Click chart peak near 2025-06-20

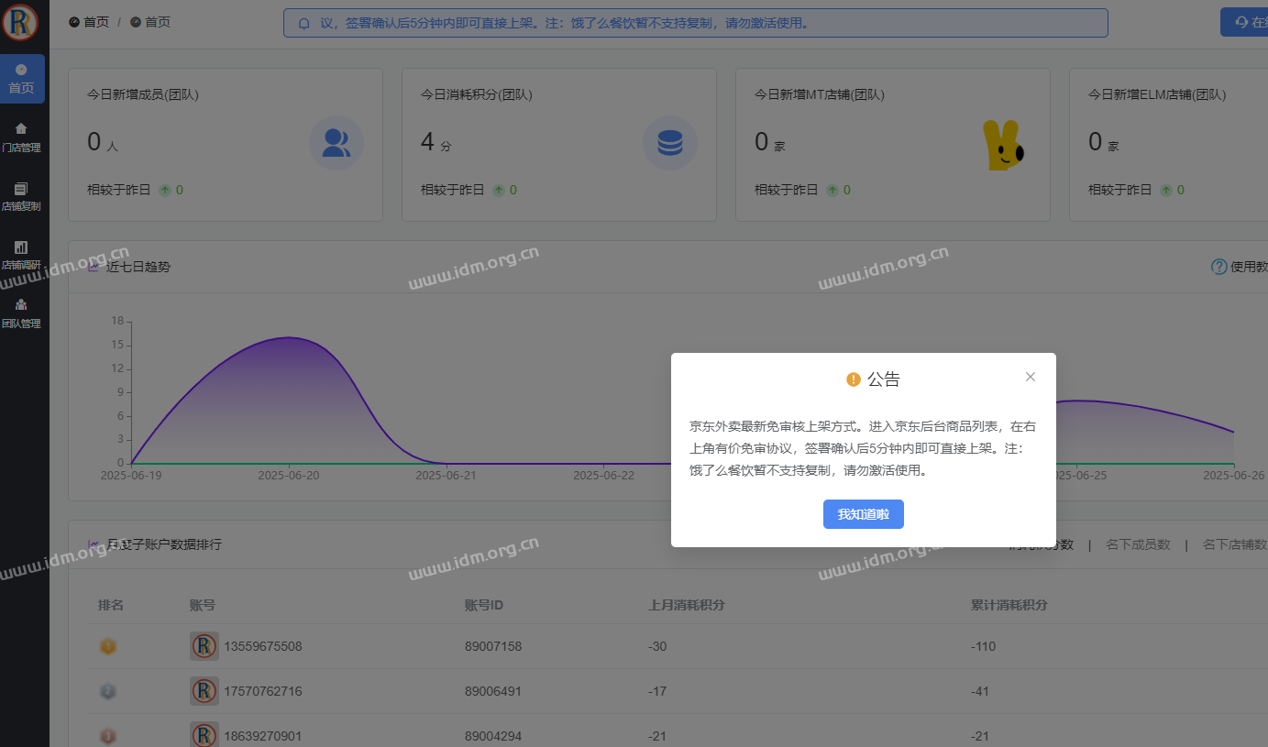click(x=289, y=337)
